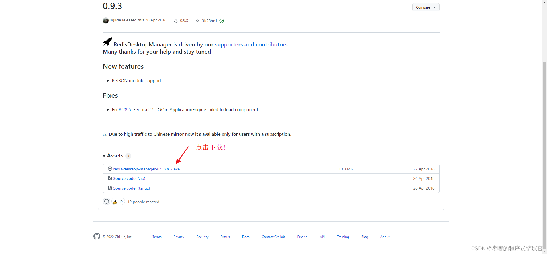Click zip file icon for Source code (zip)
This screenshot has height=254, width=547.
coord(110,178)
